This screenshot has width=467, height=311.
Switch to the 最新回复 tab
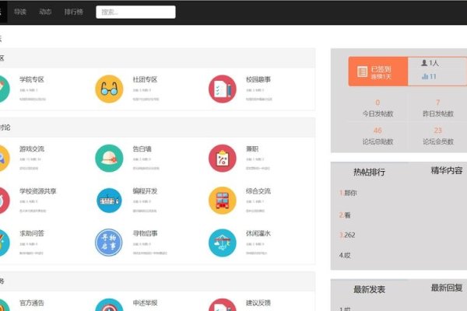tap(447, 288)
